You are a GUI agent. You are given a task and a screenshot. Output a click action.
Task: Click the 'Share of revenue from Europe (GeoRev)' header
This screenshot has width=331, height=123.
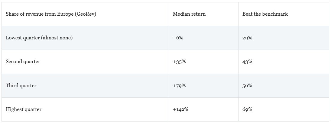(x=51, y=14)
